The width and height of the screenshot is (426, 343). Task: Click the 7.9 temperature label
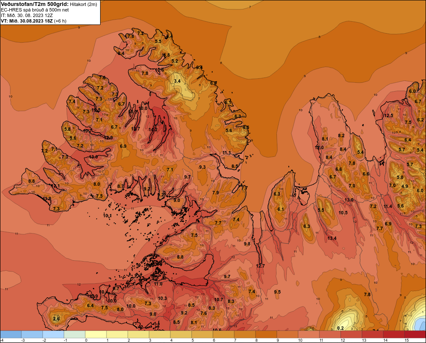coord(216,193)
